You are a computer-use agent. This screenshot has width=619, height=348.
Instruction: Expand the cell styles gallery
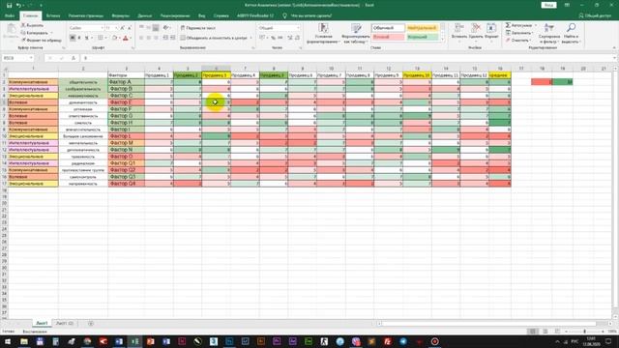(442, 39)
